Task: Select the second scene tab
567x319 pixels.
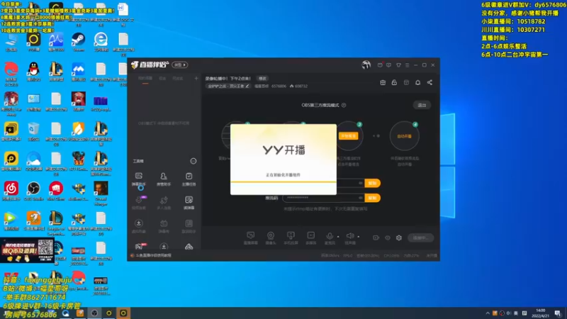Action: (x=163, y=78)
